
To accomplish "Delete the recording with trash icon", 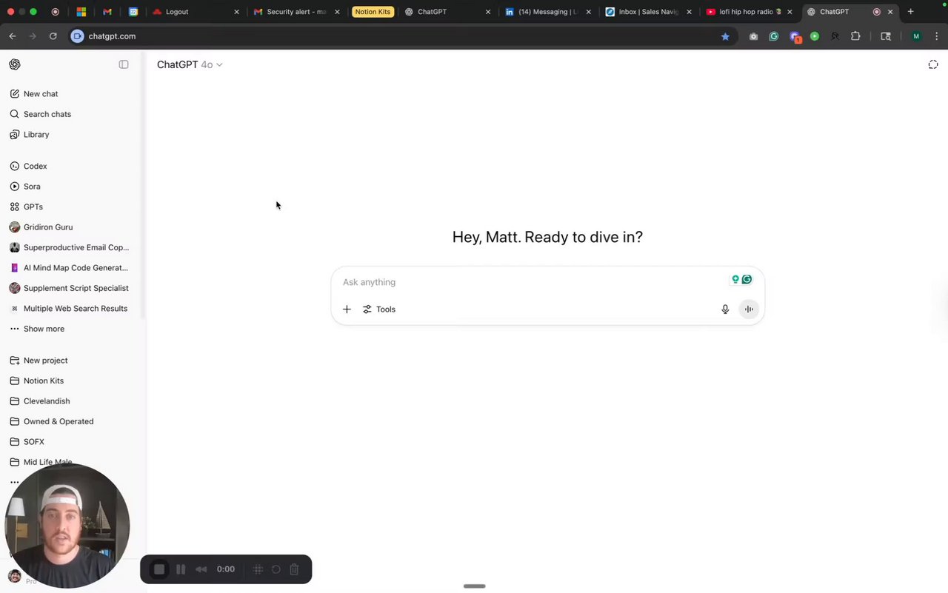I will tap(294, 569).
